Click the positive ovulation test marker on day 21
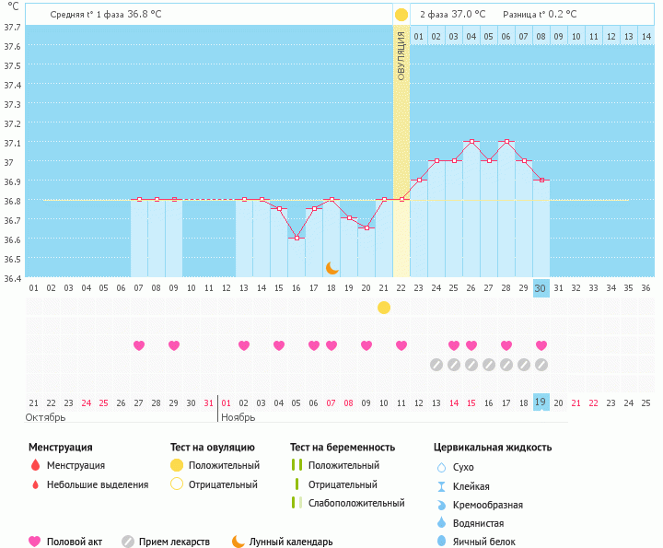The image size is (663, 548). pyautogui.click(x=384, y=307)
